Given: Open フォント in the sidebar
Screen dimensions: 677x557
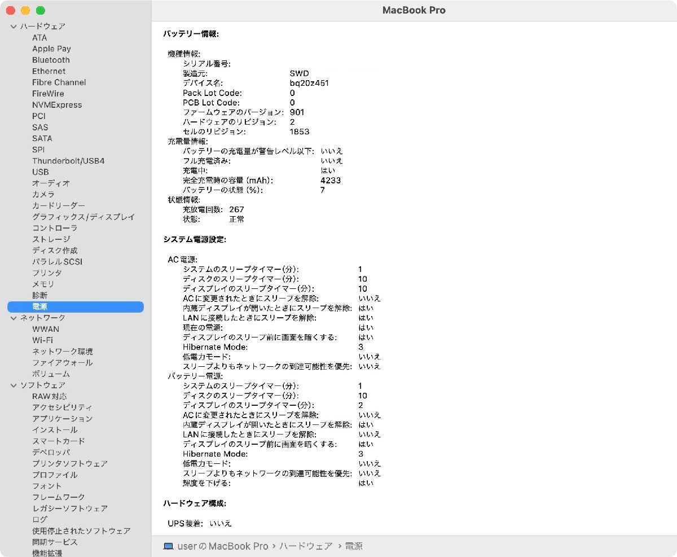Looking at the screenshot, I should (x=47, y=486).
